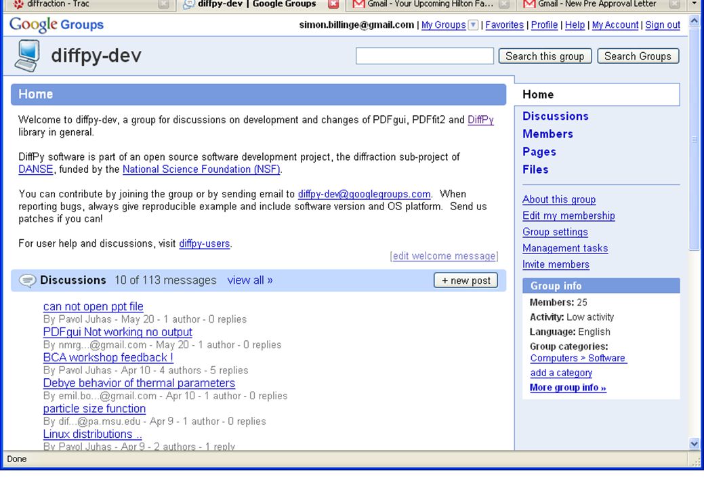Open 'BCA workshop feedback !' thread
The image size is (704, 488).
point(108,358)
